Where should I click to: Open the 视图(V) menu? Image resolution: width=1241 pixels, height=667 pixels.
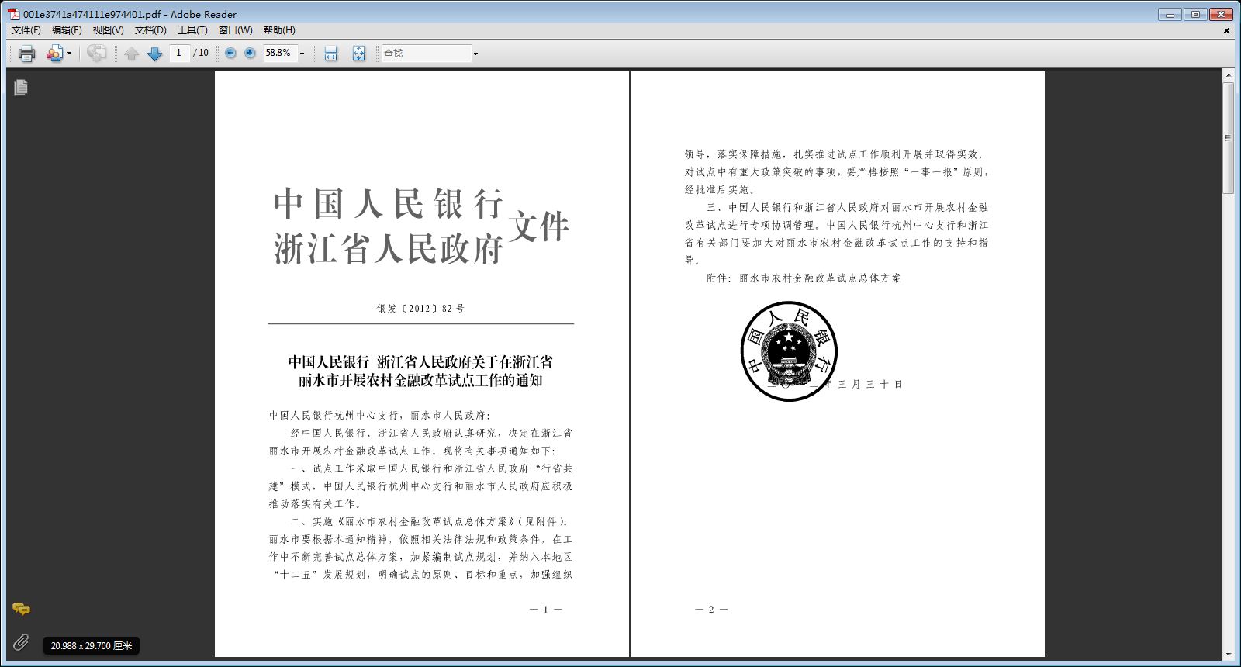108,30
